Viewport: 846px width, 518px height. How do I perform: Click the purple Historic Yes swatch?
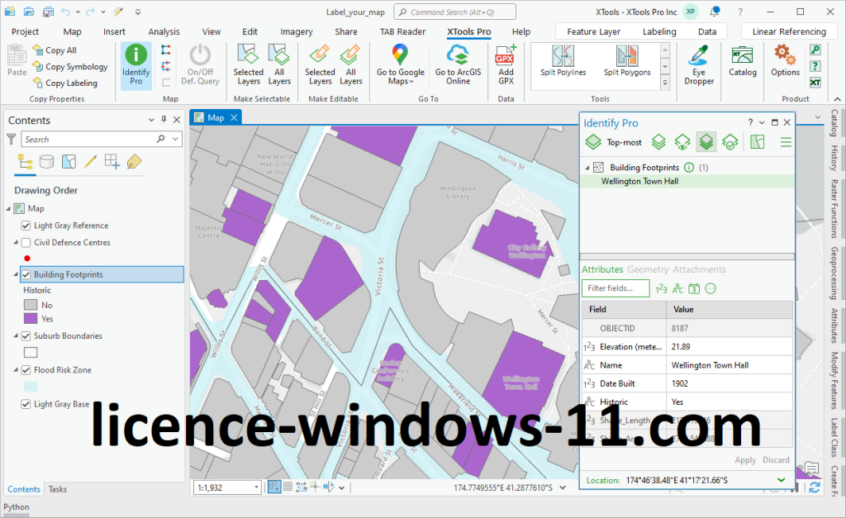coord(31,318)
